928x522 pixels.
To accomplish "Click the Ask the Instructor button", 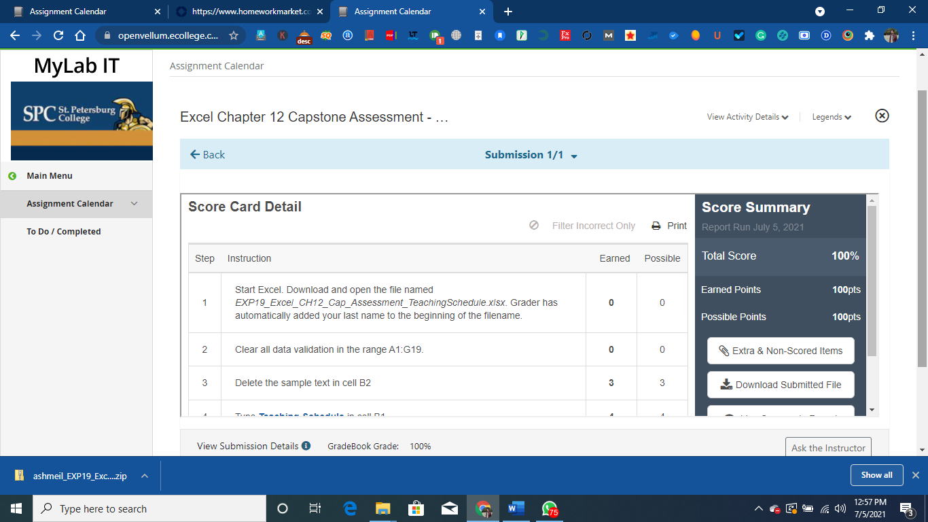I will [828, 448].
